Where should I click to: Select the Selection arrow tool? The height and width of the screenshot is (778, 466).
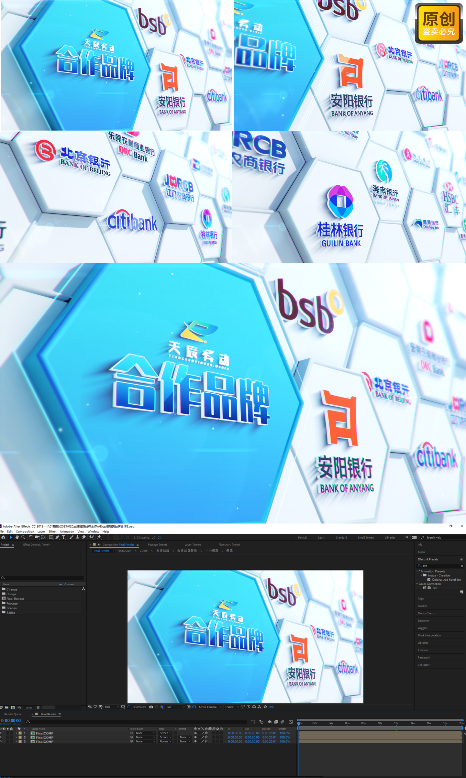point(11,537)
